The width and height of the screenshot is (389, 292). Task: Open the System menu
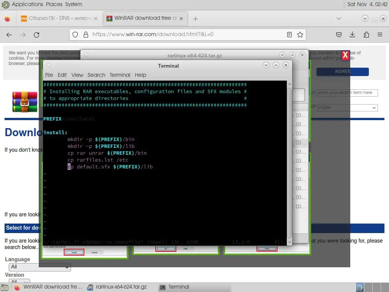pos(74,5)
